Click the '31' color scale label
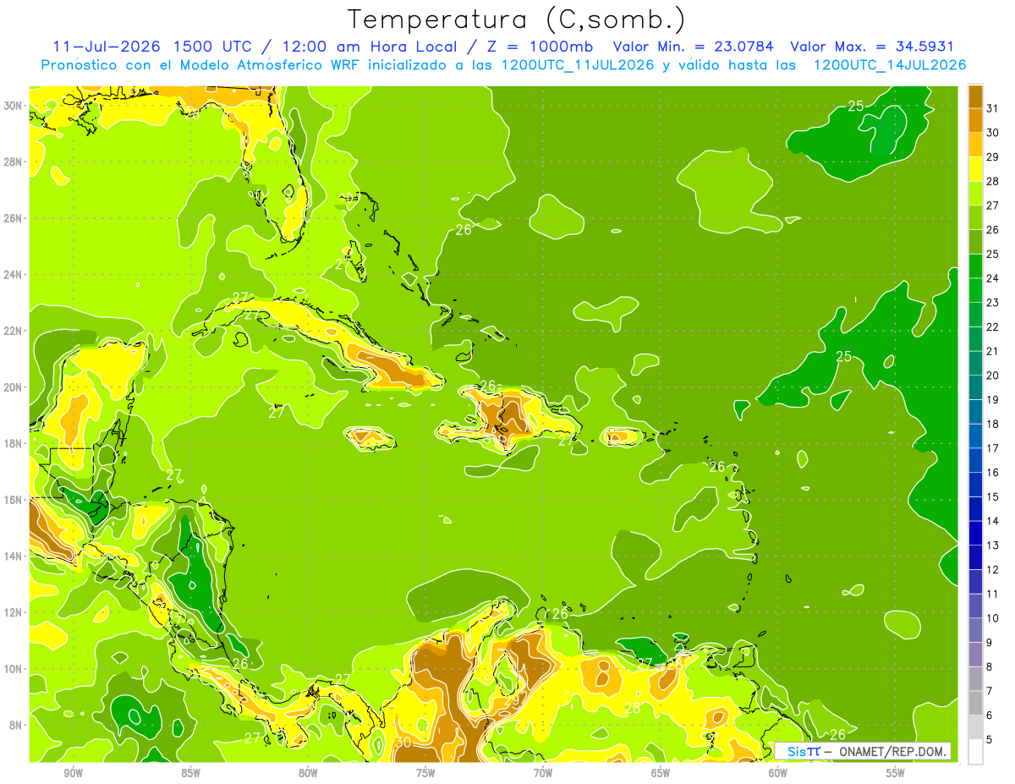 tap(992, 108)
